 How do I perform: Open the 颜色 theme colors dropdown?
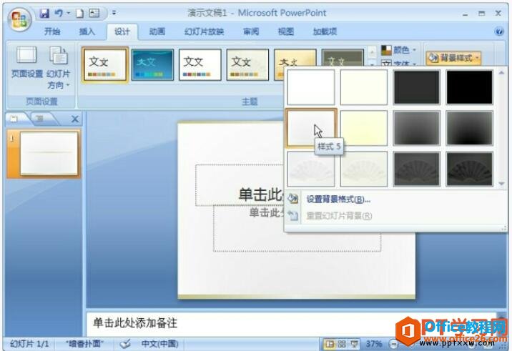point(399,50)
